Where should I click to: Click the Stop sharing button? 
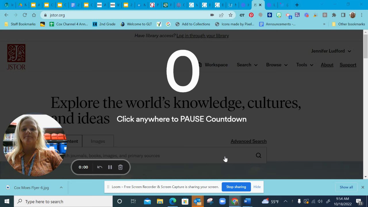pos(236,187)
